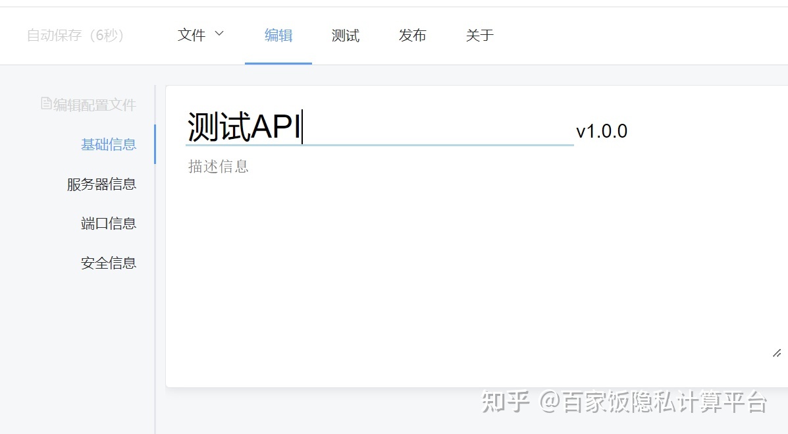Click the v1.0.0 version text
This screenshot has width=788, height=434.
pos(602,131)
